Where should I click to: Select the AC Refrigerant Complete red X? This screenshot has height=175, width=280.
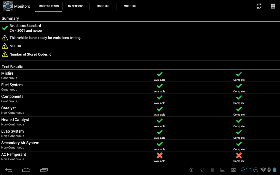click(x=239, y=156)
